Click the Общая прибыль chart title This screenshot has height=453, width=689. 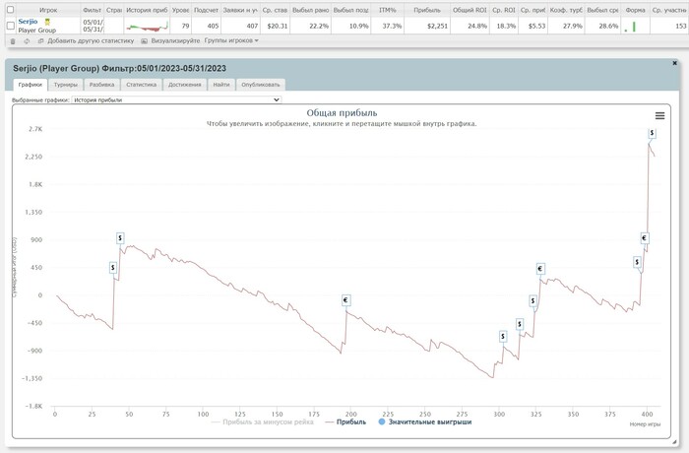[342, 113]
